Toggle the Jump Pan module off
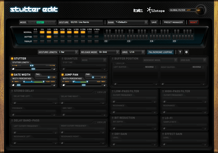 62,75
